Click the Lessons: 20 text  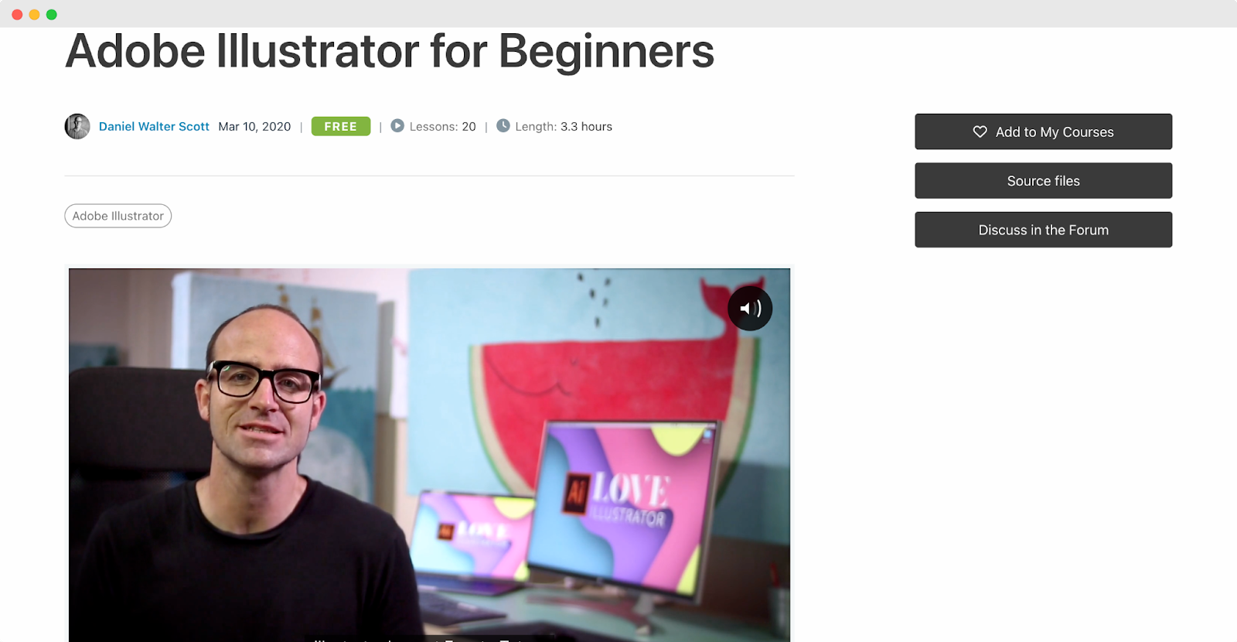[442, 126]
